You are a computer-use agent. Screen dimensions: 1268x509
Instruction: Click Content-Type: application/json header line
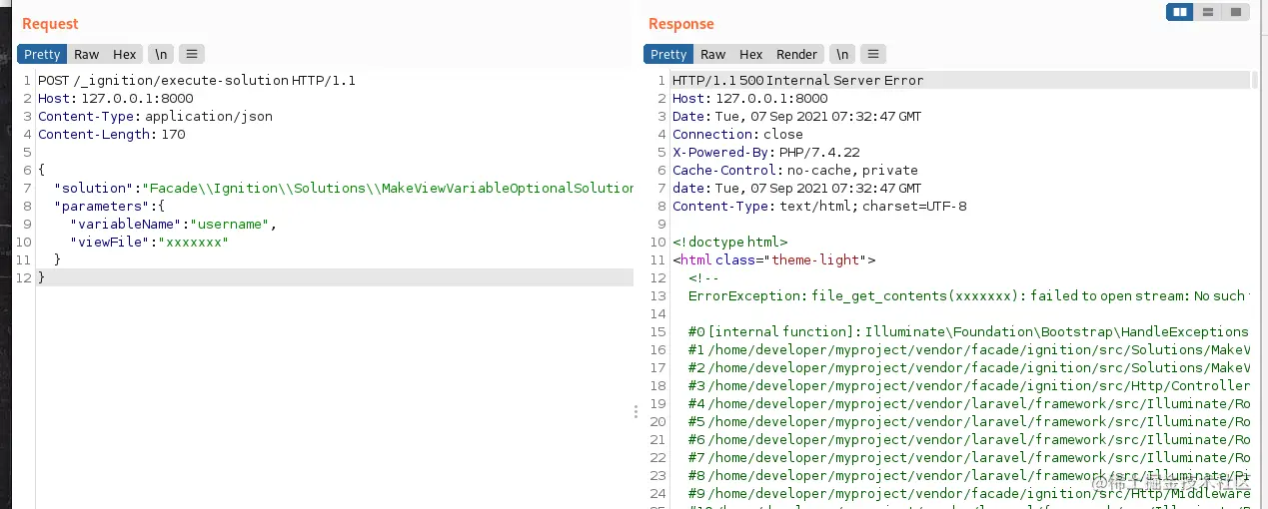click(155, 117)
